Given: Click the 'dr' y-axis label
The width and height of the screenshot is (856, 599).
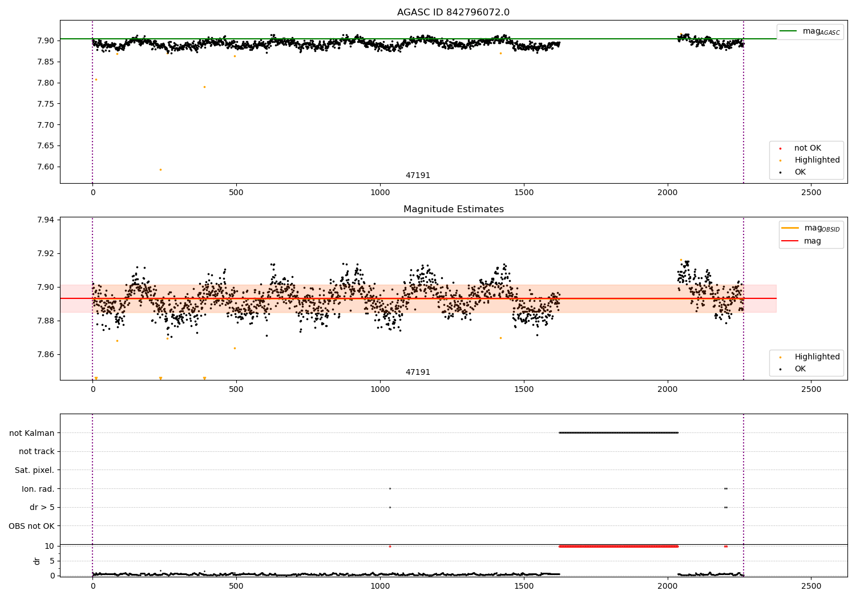Looking at the screenshot, I should point(37,561).
